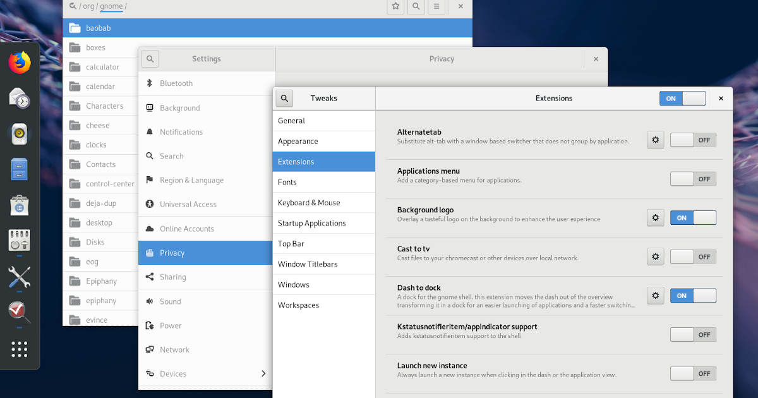Image resolution: width=758 pixels, height=398 pixels.
Task: Enable the Cast to tv extension switch
Action: pos(693,256)
